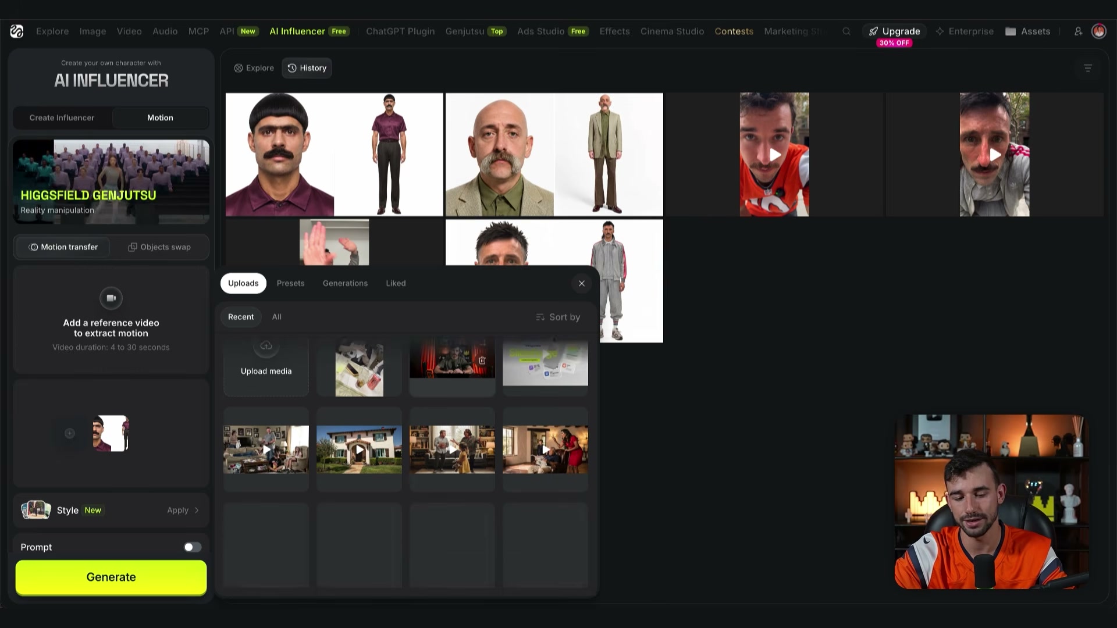Image resolution: width=1117 pixels, height=628 pixels.
Task: Filter uploads by All
Action: tap(277, 317)
